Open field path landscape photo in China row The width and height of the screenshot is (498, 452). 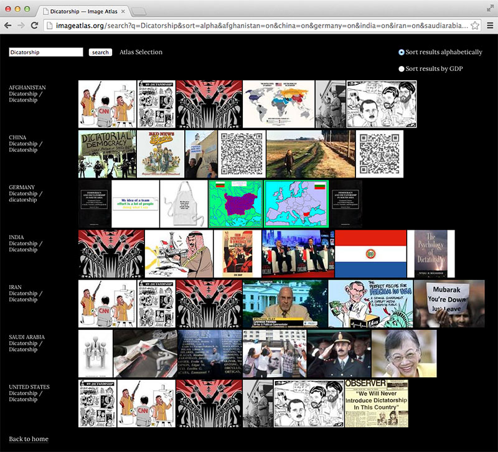point(311,154)
